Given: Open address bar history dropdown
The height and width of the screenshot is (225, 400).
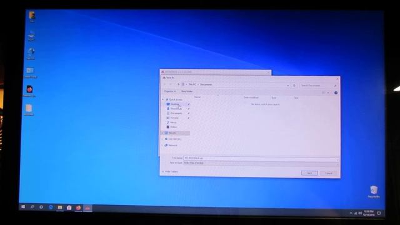Looking at the screenshot, I should coord(288,86).
